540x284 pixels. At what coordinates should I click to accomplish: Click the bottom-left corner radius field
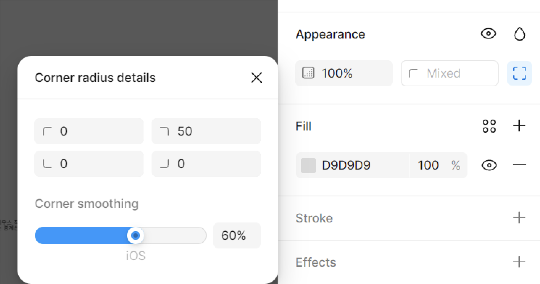pos(89,164)
